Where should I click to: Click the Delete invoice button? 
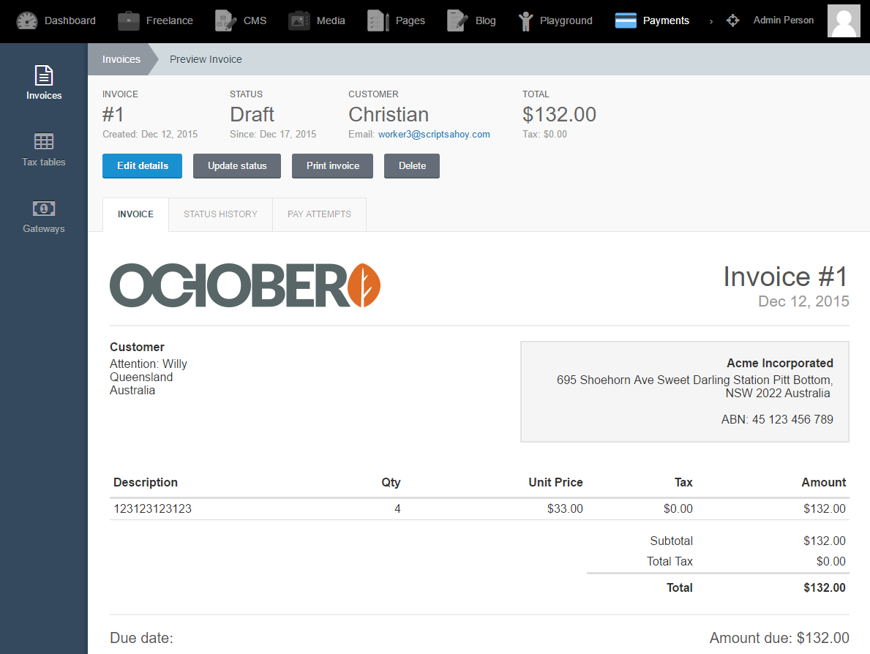point(412,166)
